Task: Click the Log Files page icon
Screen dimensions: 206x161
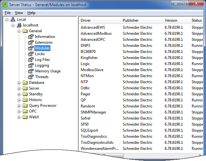Action: click(31, 60)
